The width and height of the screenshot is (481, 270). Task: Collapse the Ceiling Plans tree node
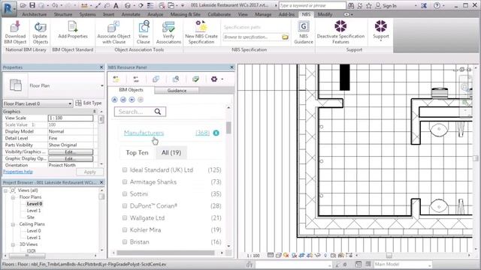pyautogui.click(x=14, y=224)
